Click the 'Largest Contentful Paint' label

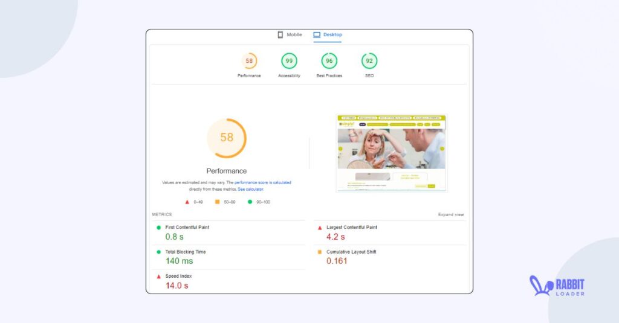point(352,227)
